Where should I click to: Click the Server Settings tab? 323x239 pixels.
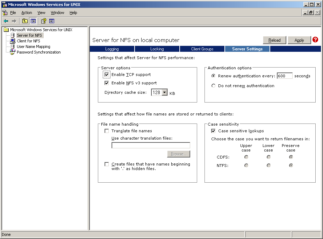247,49
